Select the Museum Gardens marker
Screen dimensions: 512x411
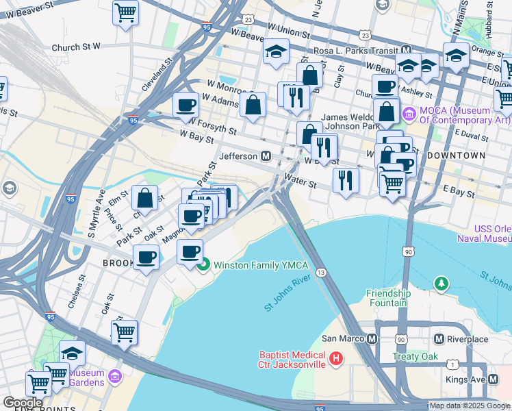[114, 376]
